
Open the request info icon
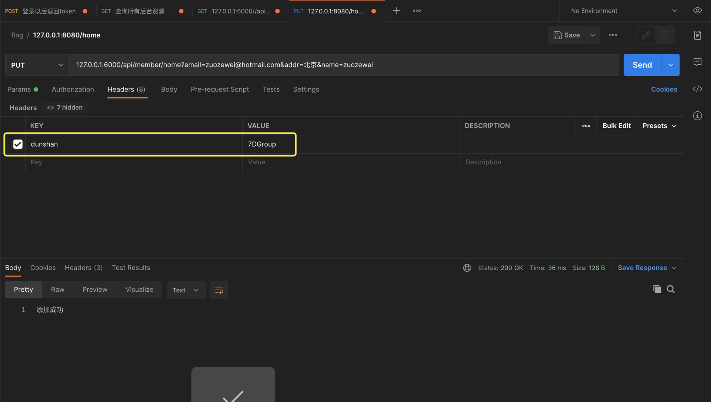pos(697,116)
